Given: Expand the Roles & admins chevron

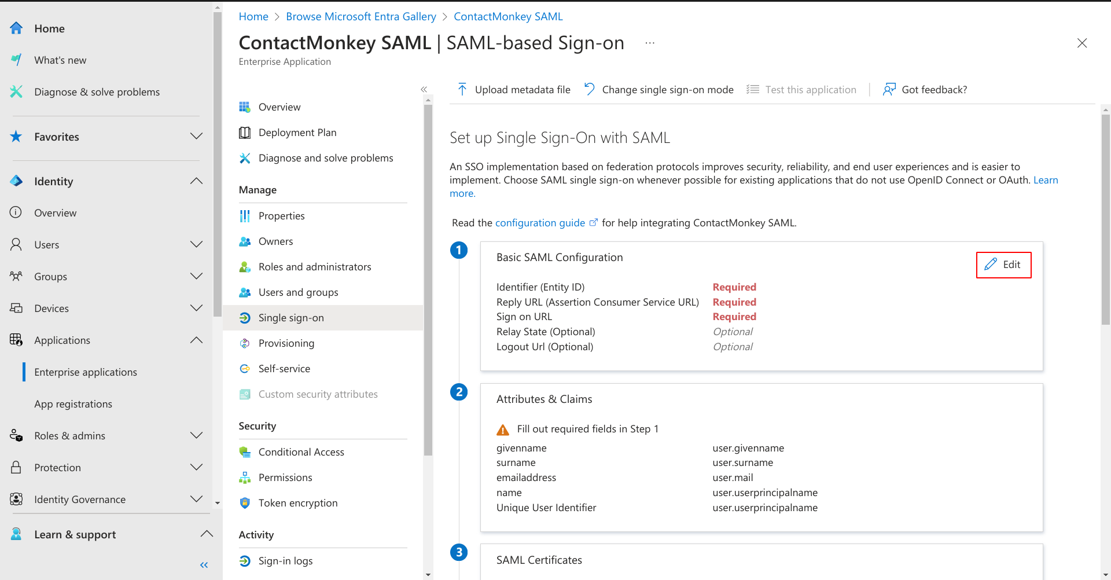Looking at the screenshot, I should pos(197,435).
